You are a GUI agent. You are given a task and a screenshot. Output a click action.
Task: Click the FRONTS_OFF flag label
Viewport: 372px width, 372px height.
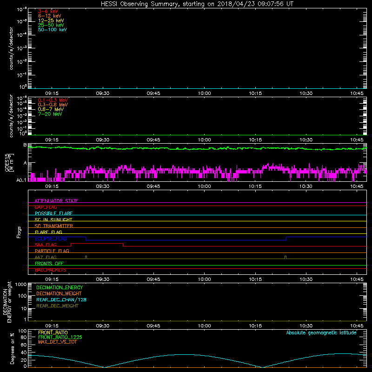point(49,264)
